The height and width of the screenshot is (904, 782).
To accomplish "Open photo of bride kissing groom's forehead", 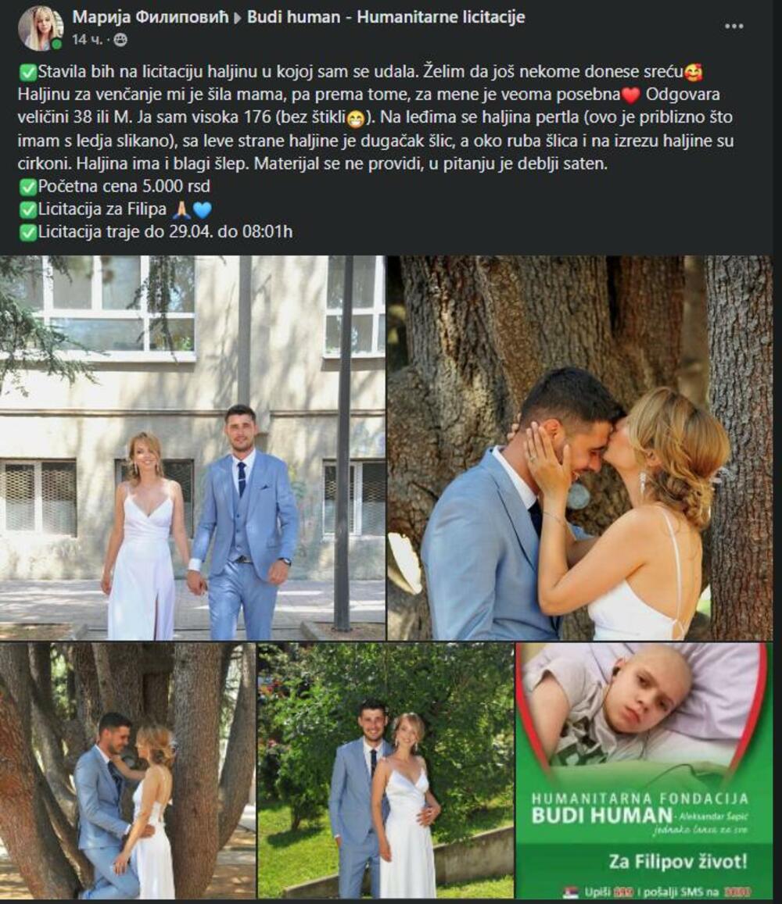I will [579, 448].
